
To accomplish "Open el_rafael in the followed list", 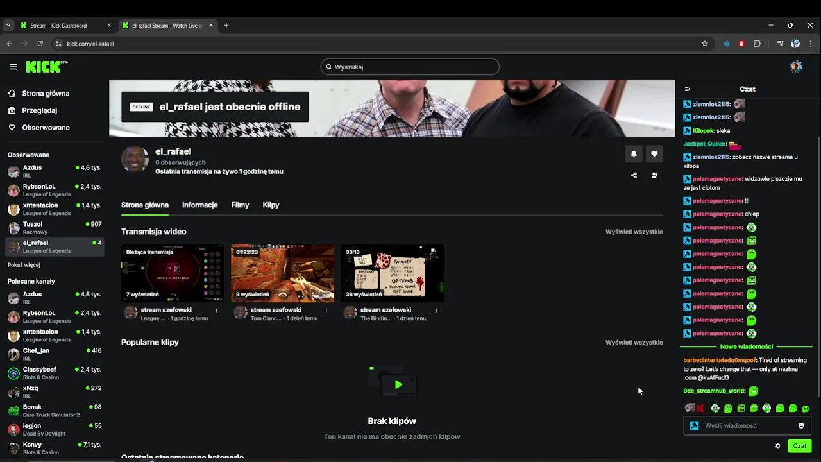I will [x=55, y=246].
